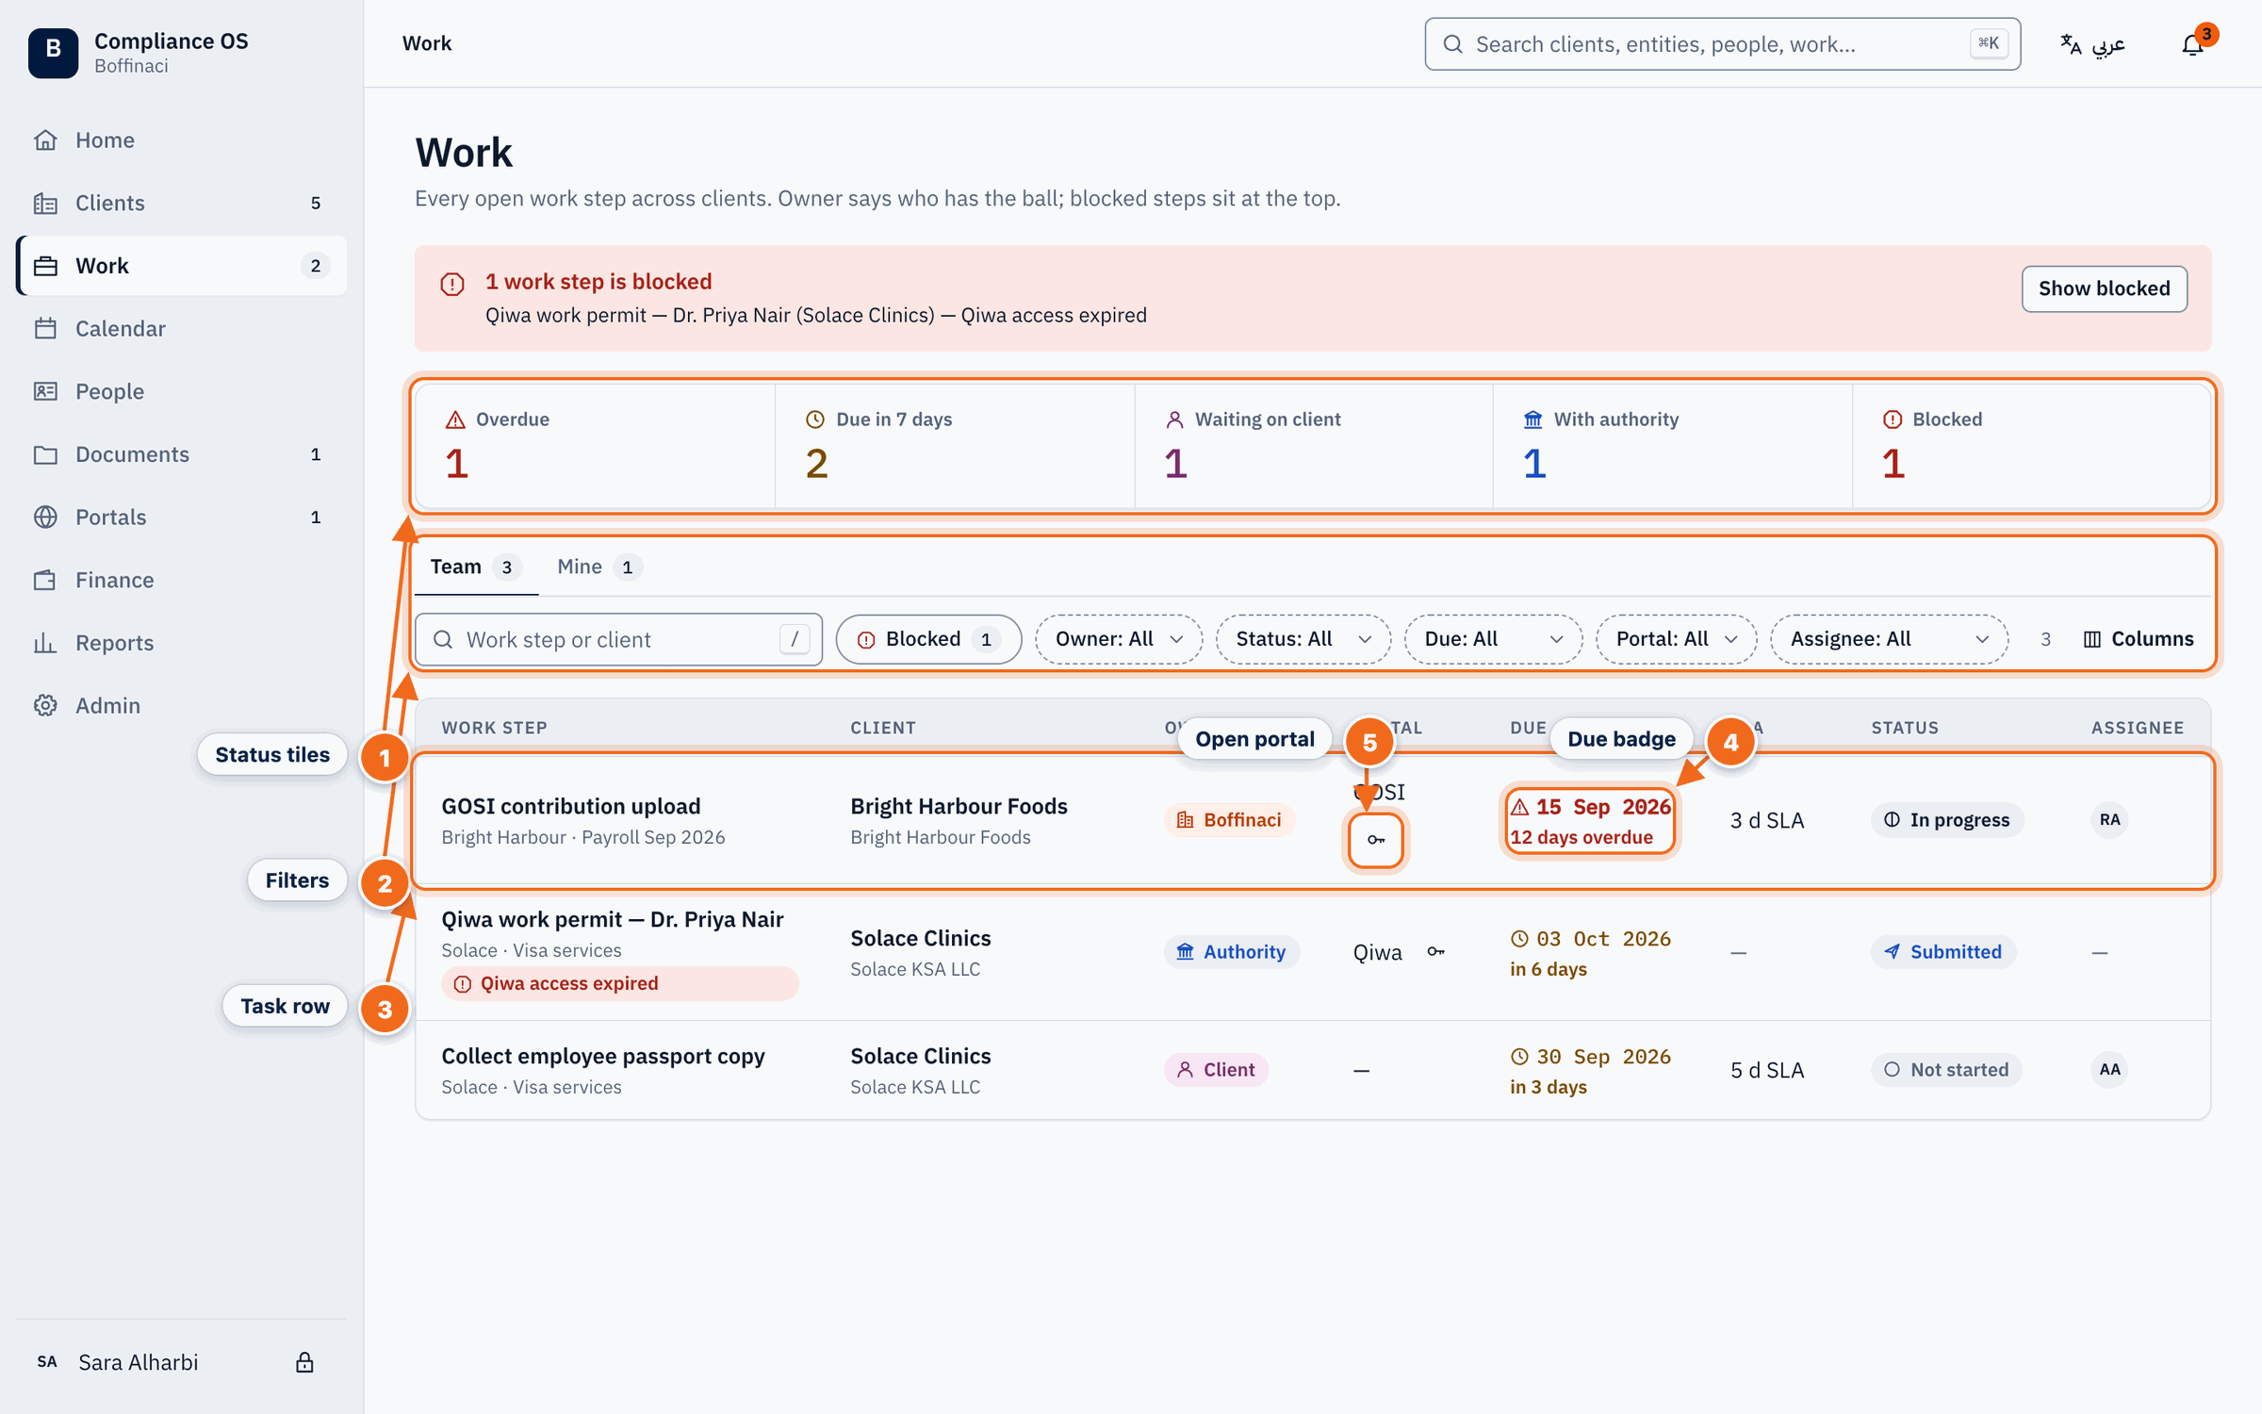Screen dimensions: 2262x1414
Task: Click the Submitted status badge
Action: point(1943,952)
